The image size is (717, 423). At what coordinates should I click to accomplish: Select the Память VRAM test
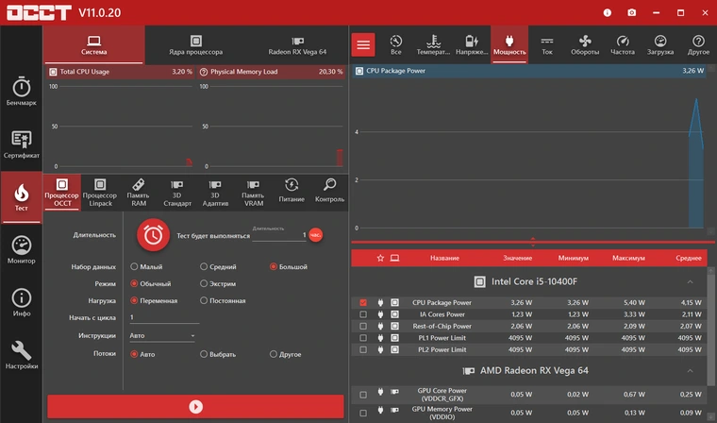(254, 193)
